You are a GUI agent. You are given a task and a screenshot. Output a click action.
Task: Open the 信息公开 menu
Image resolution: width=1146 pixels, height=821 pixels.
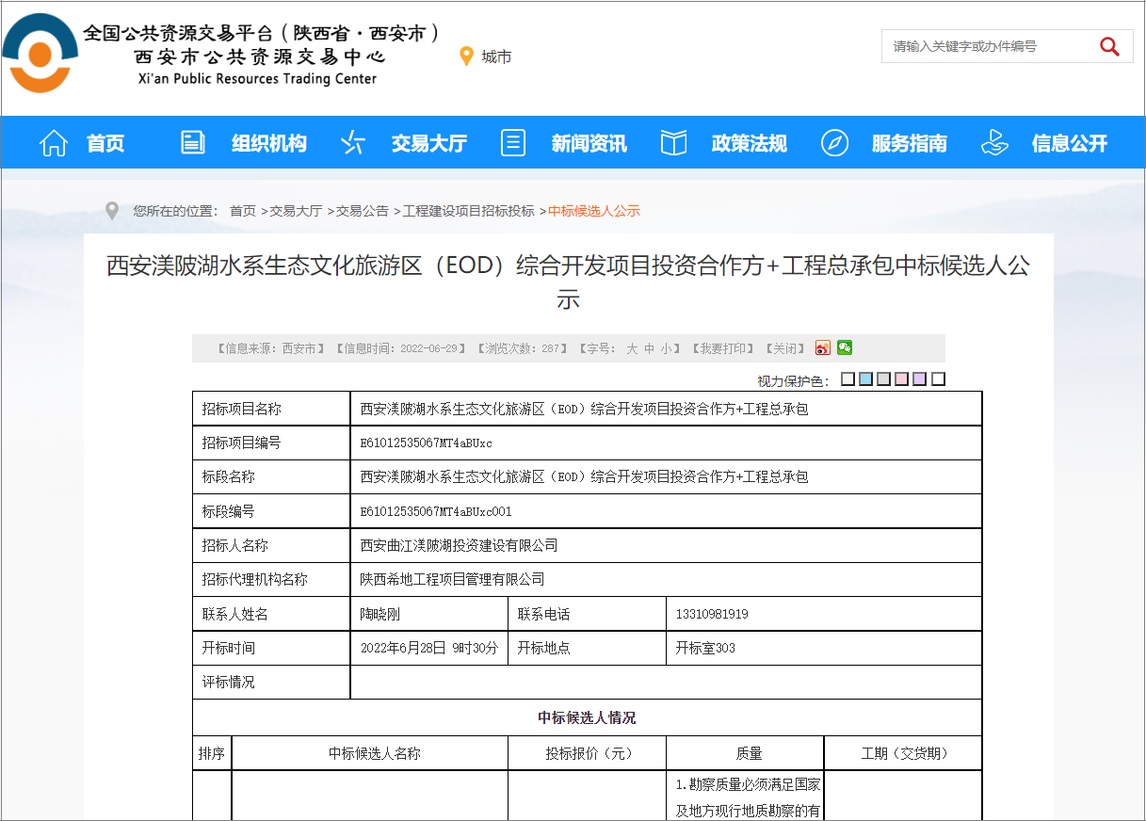[1069, 144]
